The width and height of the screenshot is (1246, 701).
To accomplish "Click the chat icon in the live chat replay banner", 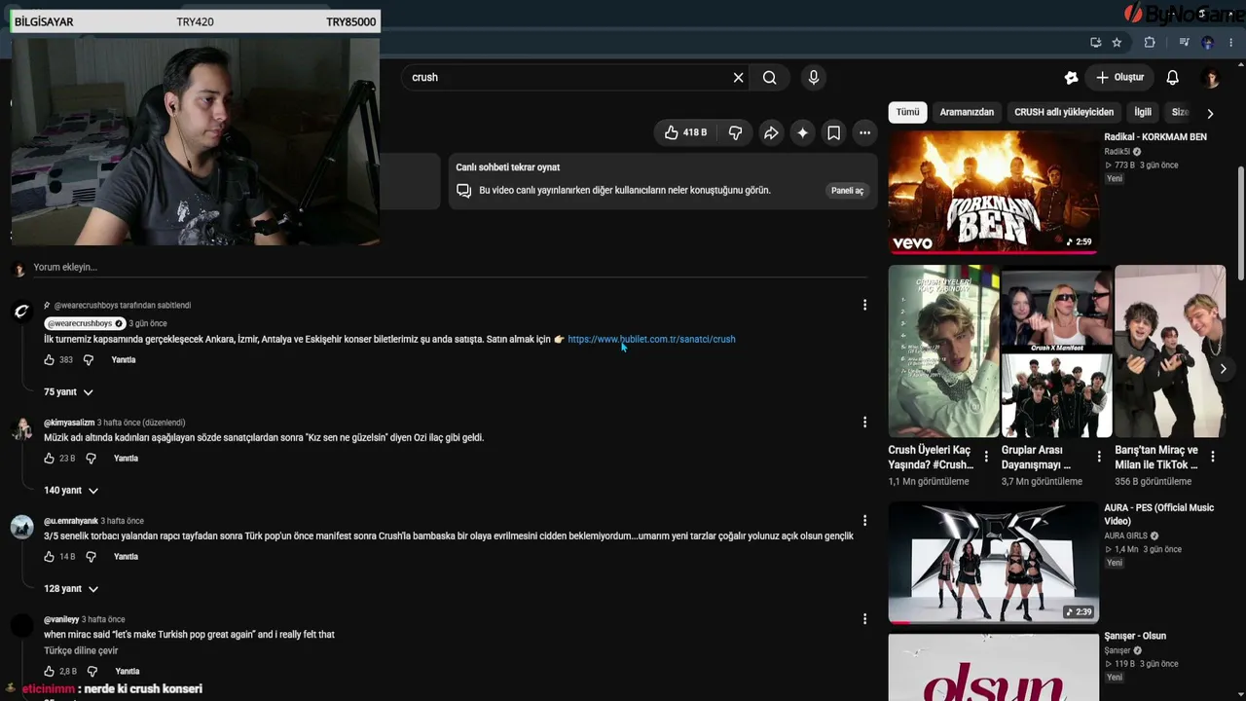I will pyautogui.click(x=464, y=191).
